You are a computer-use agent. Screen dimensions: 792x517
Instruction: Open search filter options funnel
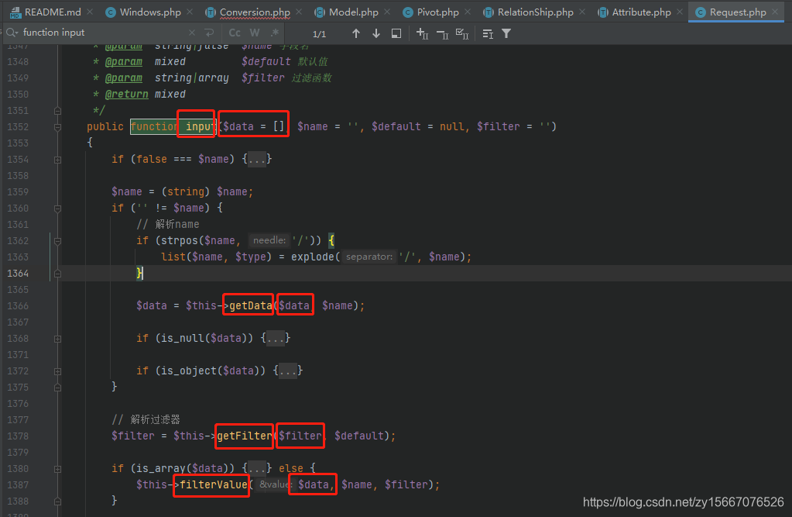[x=506, y=33]
